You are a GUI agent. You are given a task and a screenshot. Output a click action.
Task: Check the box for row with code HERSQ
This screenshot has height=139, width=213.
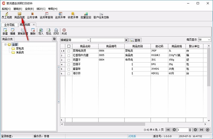click(x=69, y=74)
